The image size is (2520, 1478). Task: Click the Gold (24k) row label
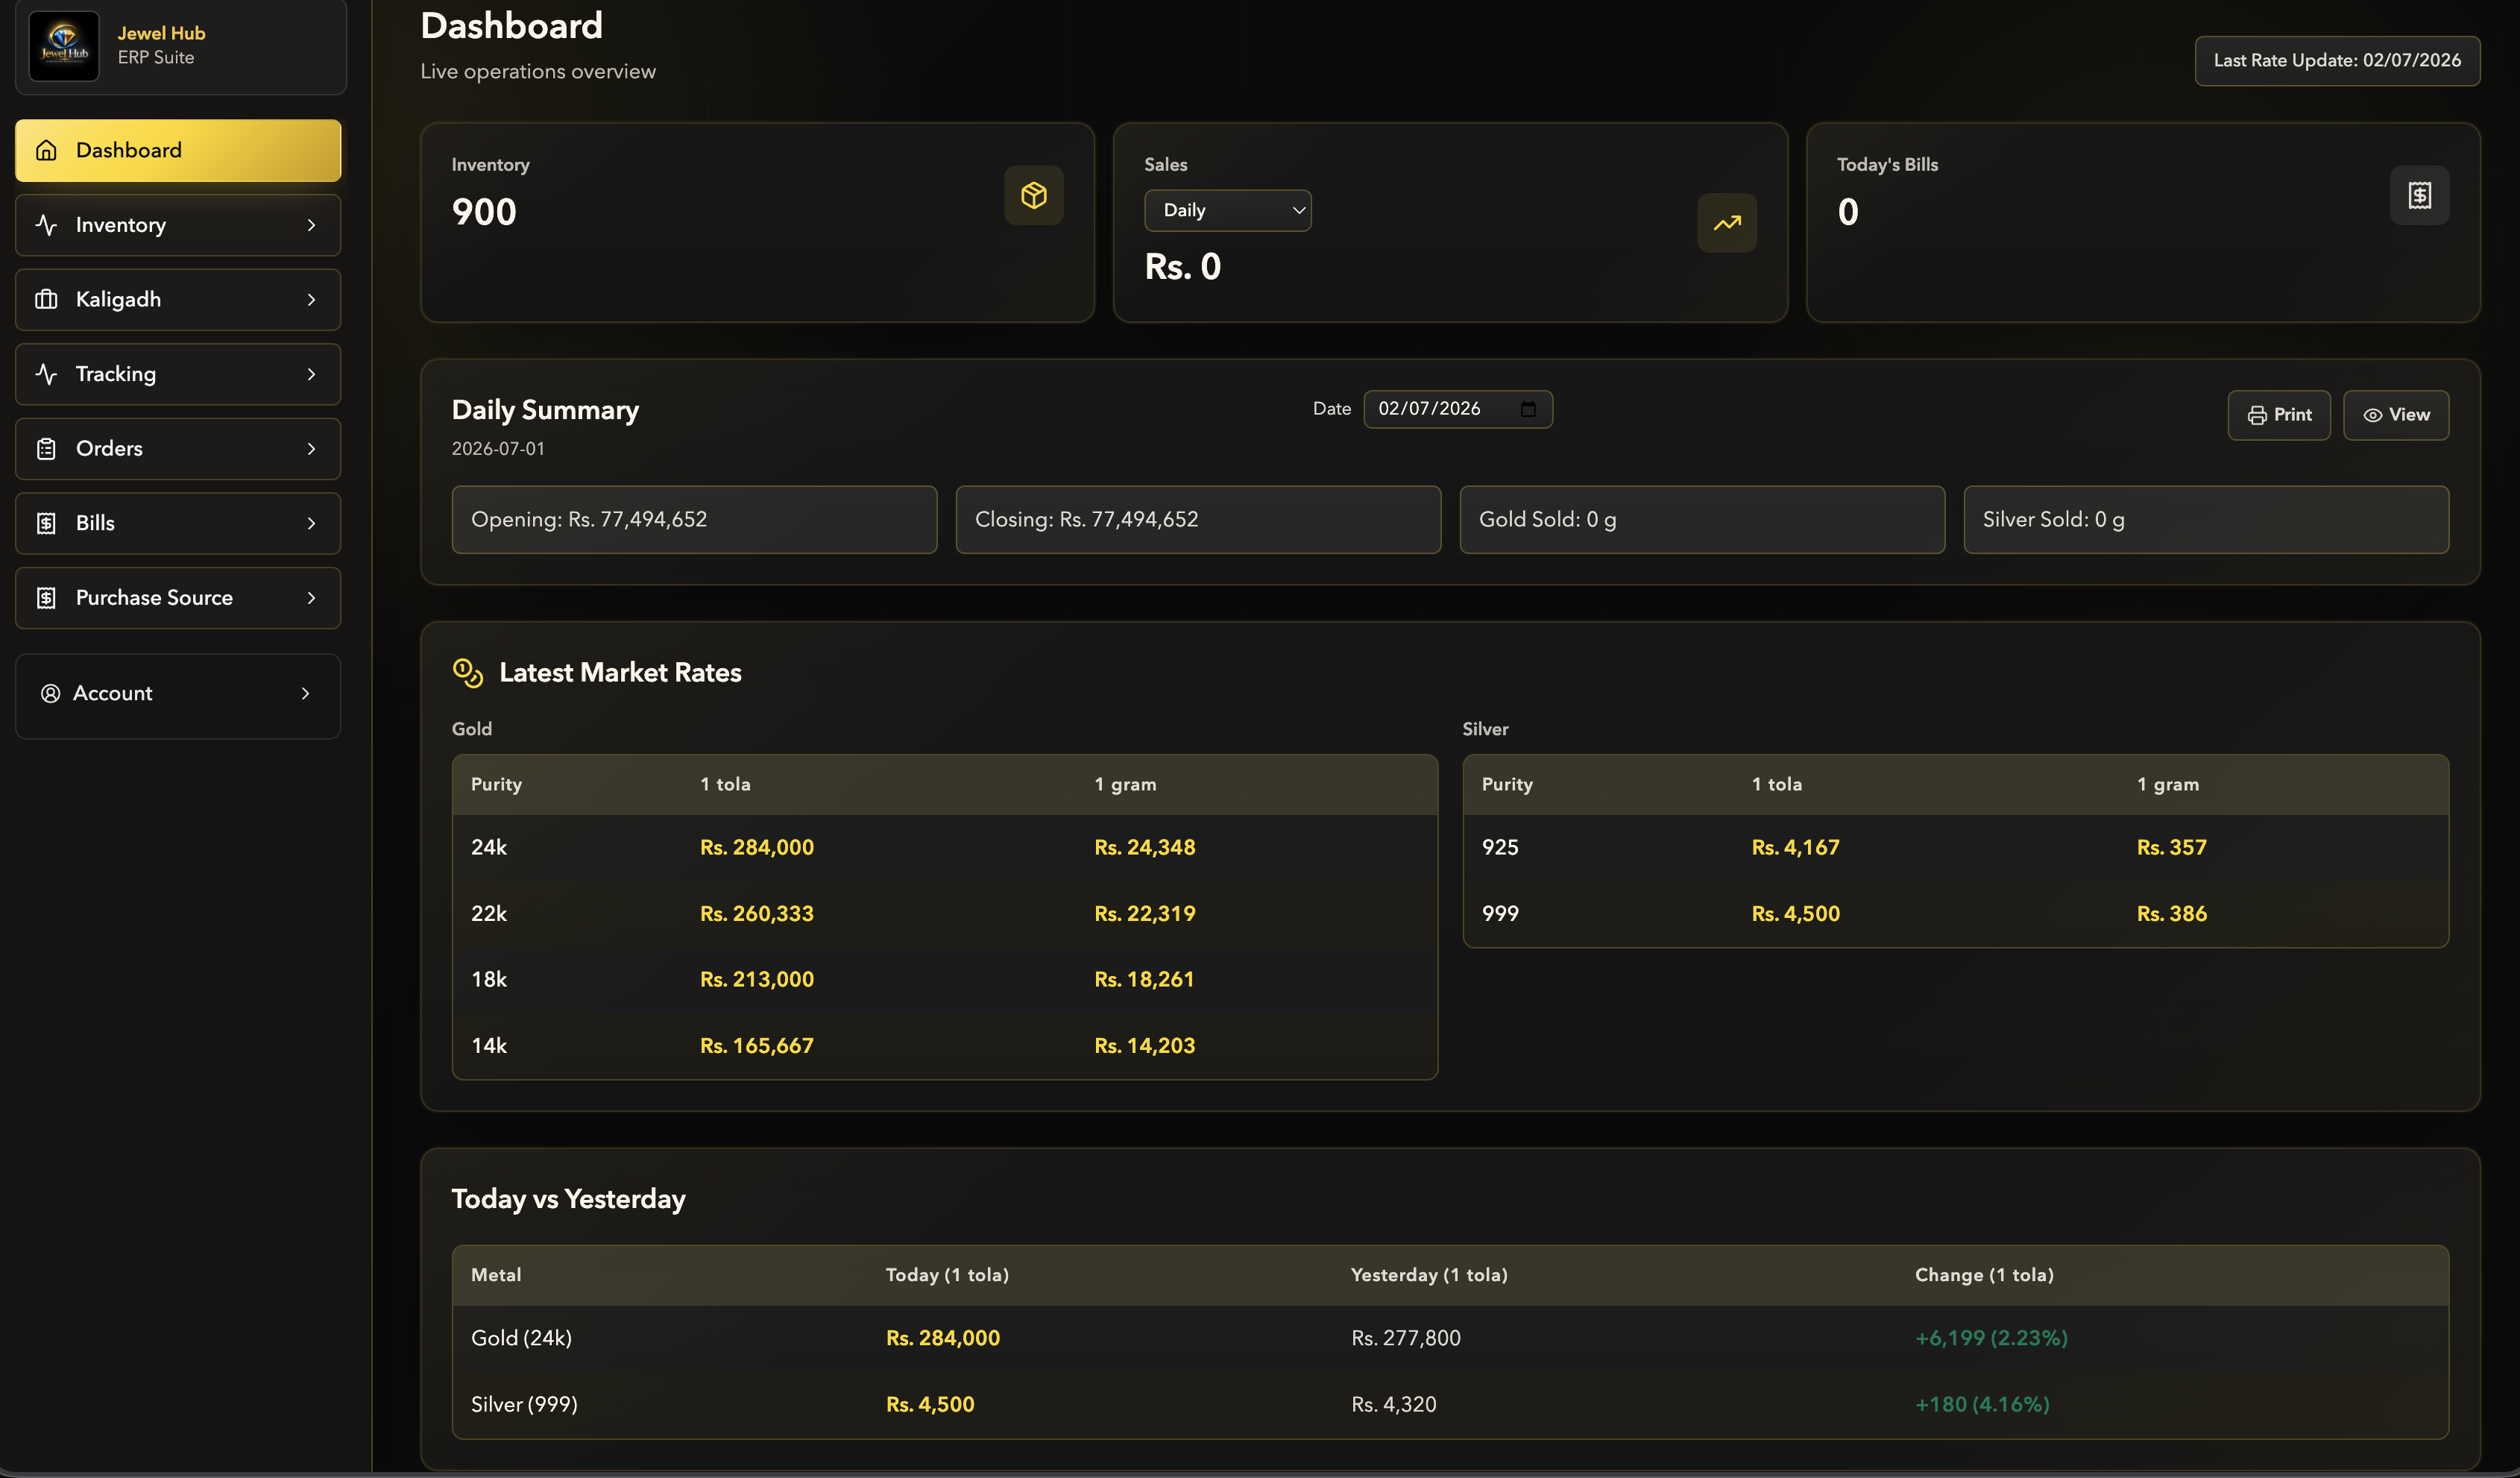(x=521, y=1338)
